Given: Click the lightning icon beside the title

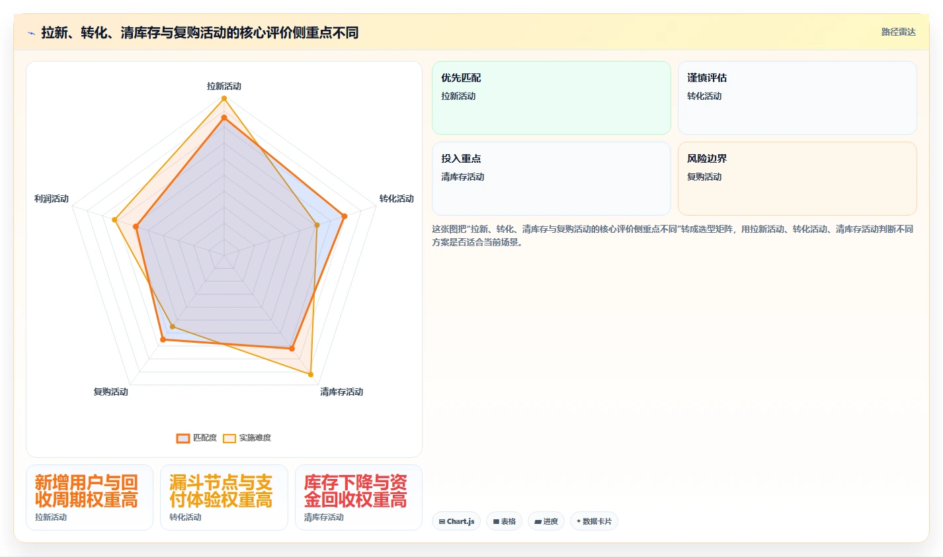Looking at the screenshot, I should click(31, 33).
